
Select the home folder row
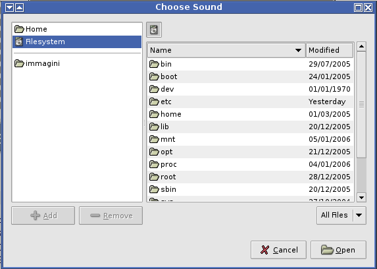point(250,114)
